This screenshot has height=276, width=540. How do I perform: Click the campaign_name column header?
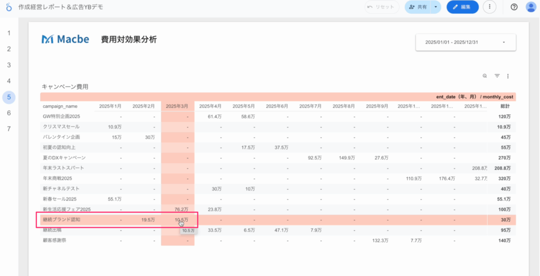(61, 106)
